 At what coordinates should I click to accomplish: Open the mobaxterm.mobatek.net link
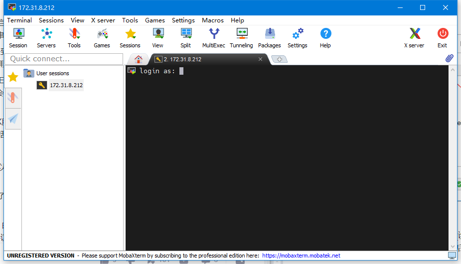click(x=301, y=256)
